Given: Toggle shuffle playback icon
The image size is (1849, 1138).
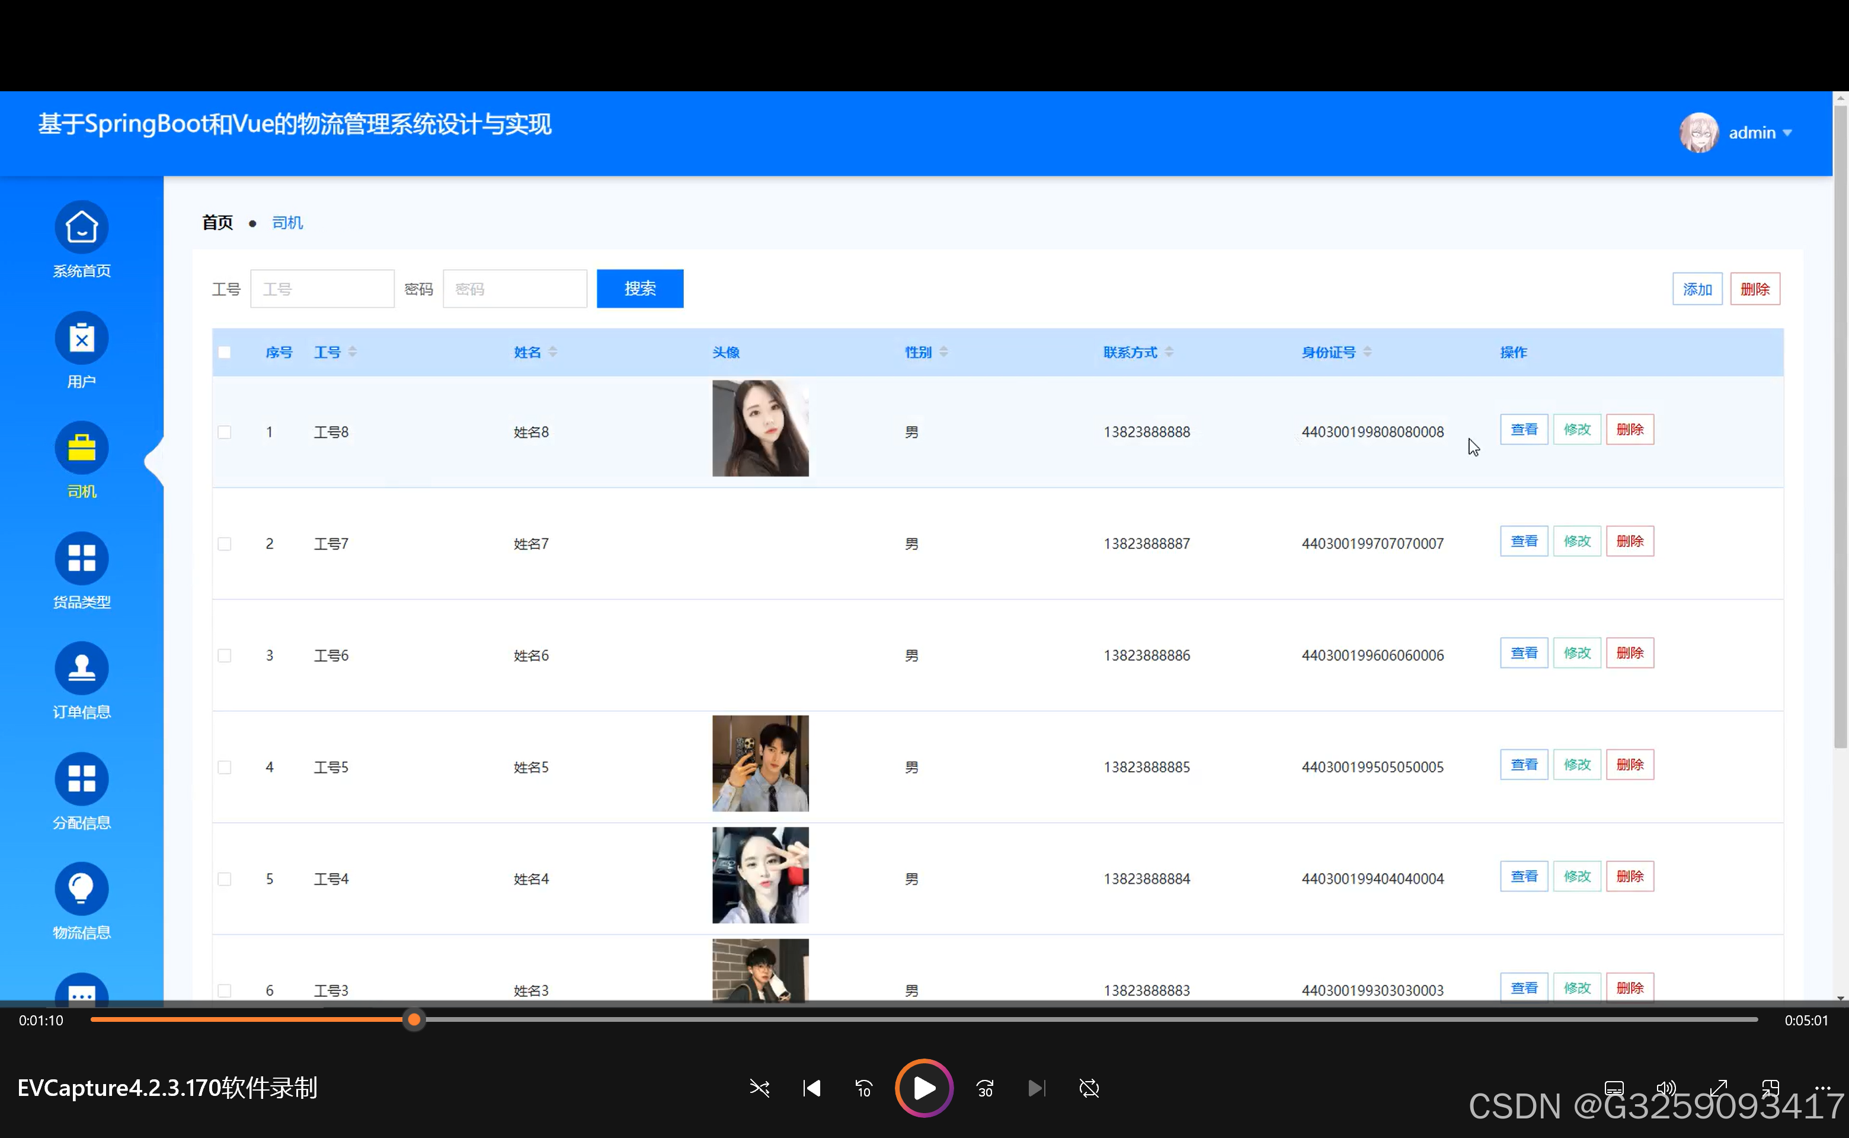Looking at the screenshot, I should tap(759, 1088).
